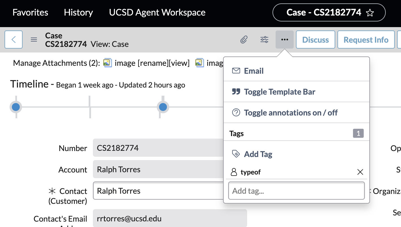Select Email from the actions menu
The image size is (401, 227).
(x=254, y=71)
